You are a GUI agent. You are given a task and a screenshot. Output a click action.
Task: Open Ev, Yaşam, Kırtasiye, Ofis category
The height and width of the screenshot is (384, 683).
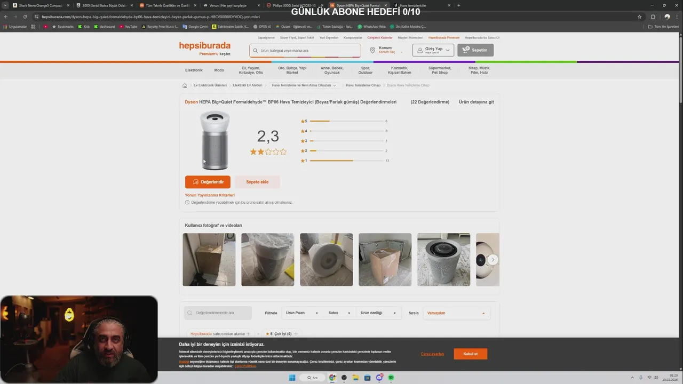[x=251, y=70]
